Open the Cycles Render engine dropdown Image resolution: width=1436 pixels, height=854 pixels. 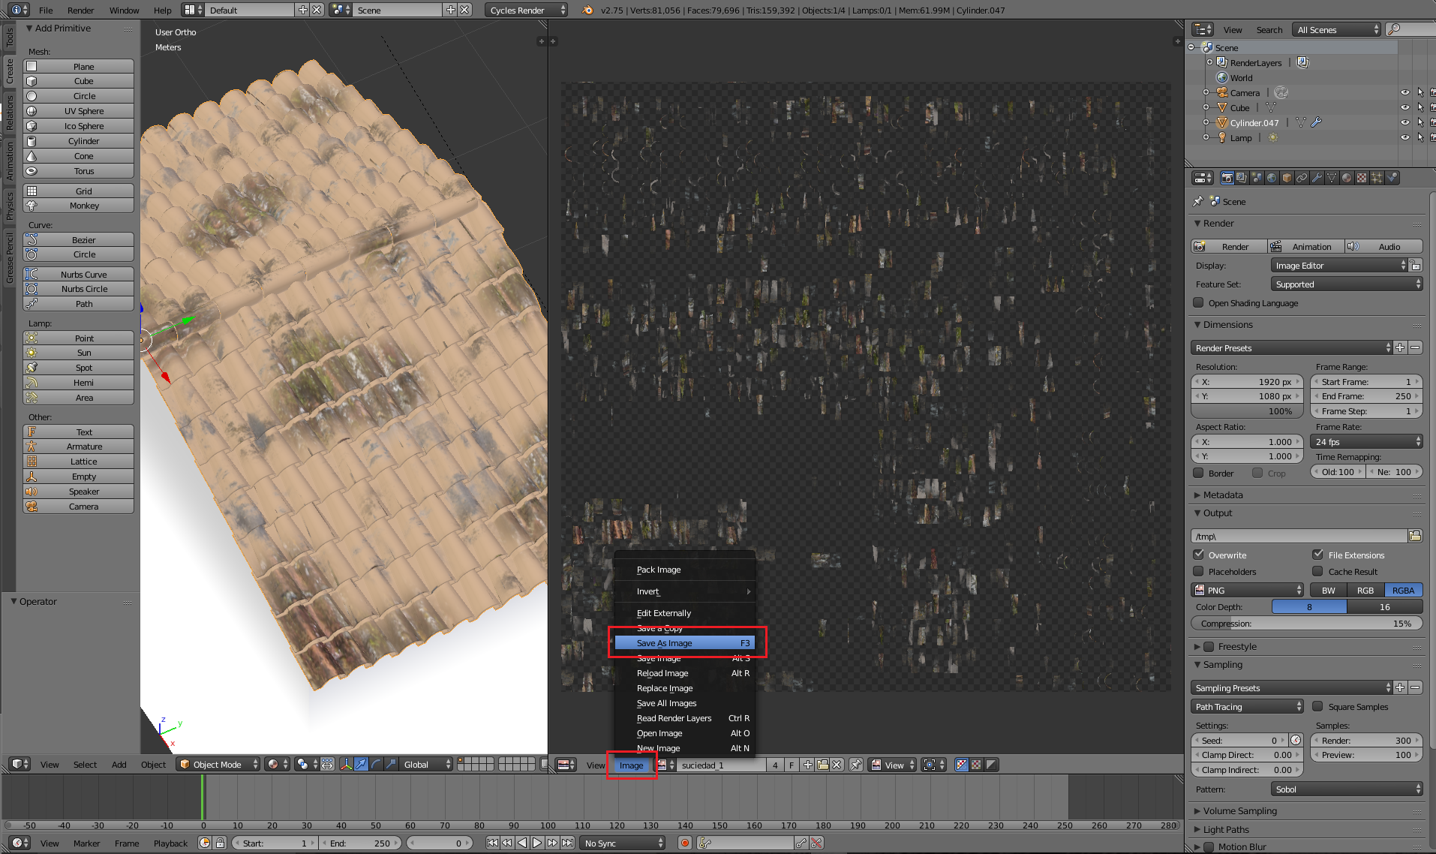click(x=527, y=10)
